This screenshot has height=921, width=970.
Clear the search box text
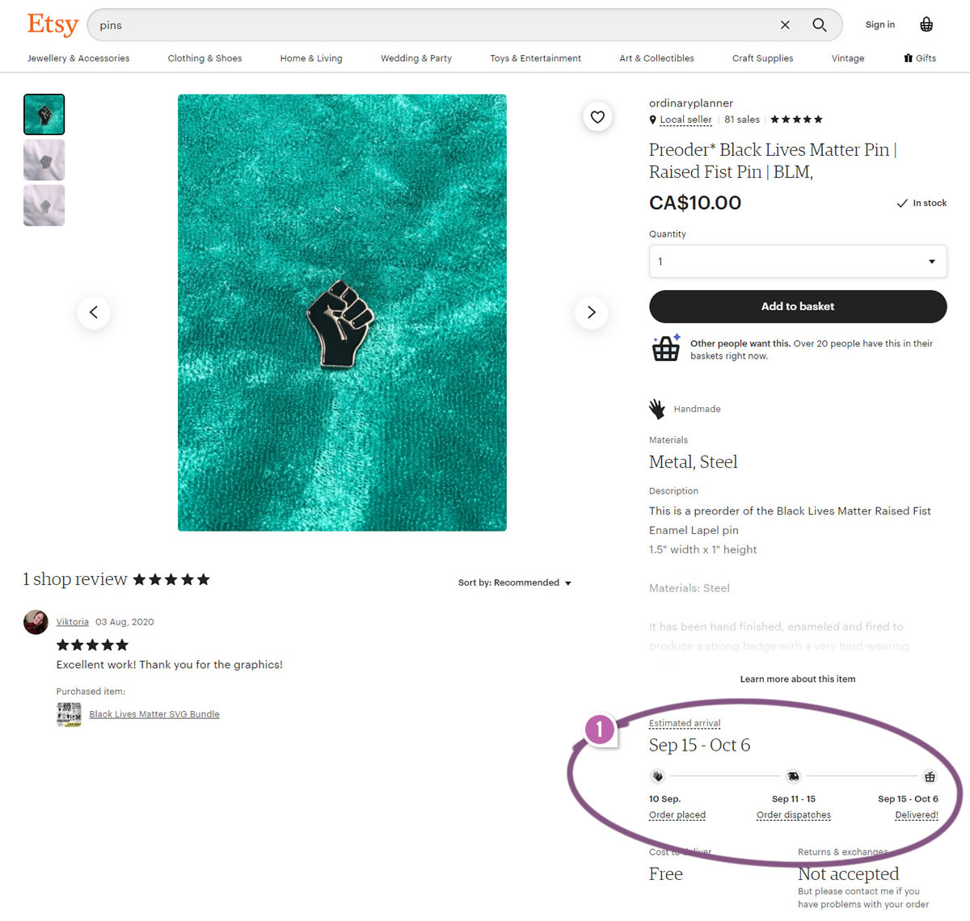785,25
